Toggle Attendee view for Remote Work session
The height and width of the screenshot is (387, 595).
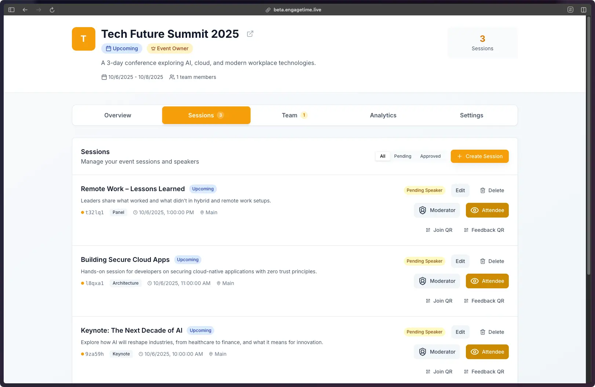click(x=487, y=210)
